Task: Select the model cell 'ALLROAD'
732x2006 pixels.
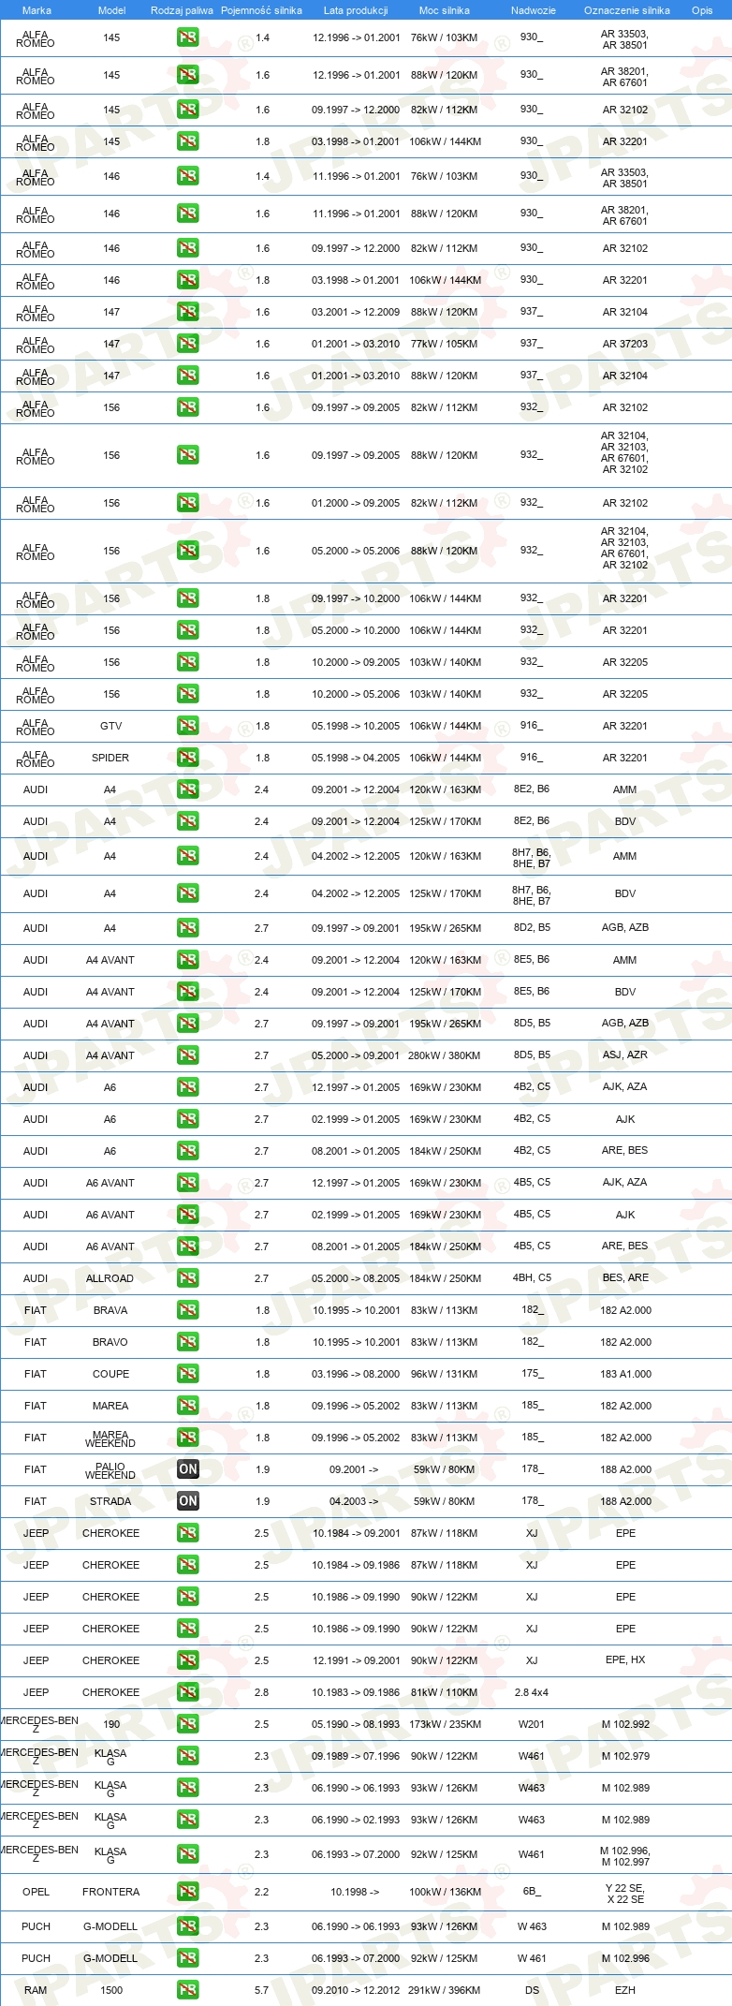Action: click(110, 1278)
